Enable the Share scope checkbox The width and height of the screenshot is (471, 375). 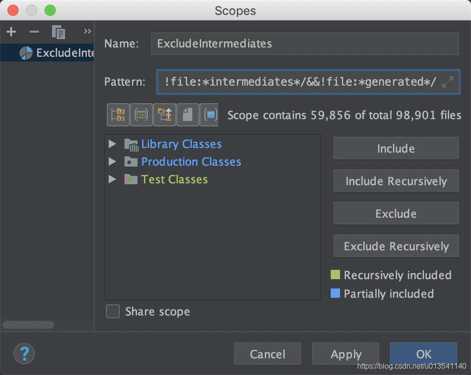[x=113, y=311]
